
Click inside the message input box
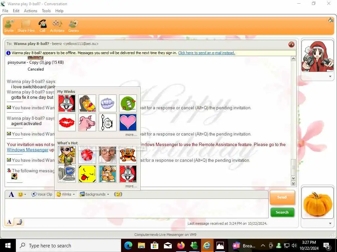[137, 208]
